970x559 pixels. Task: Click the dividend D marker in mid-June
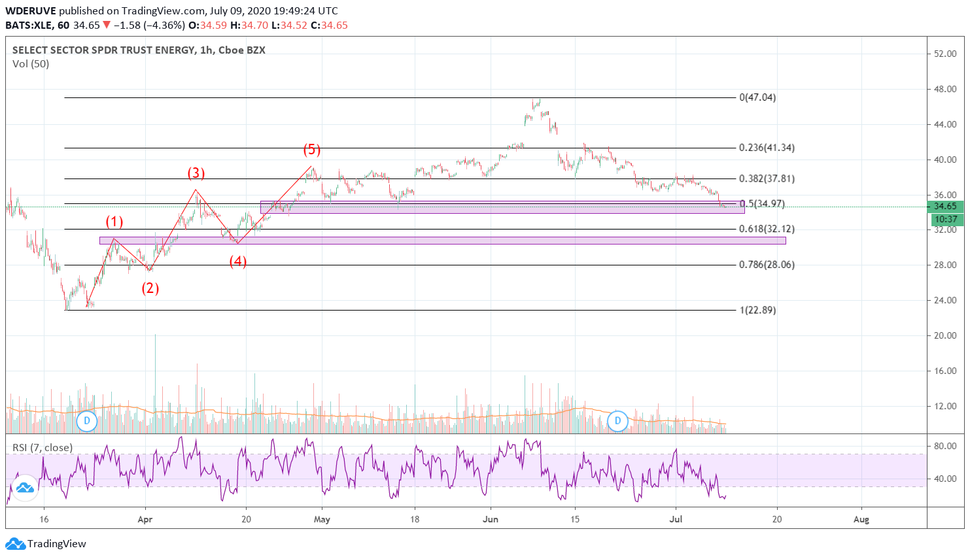click(617, 421)
